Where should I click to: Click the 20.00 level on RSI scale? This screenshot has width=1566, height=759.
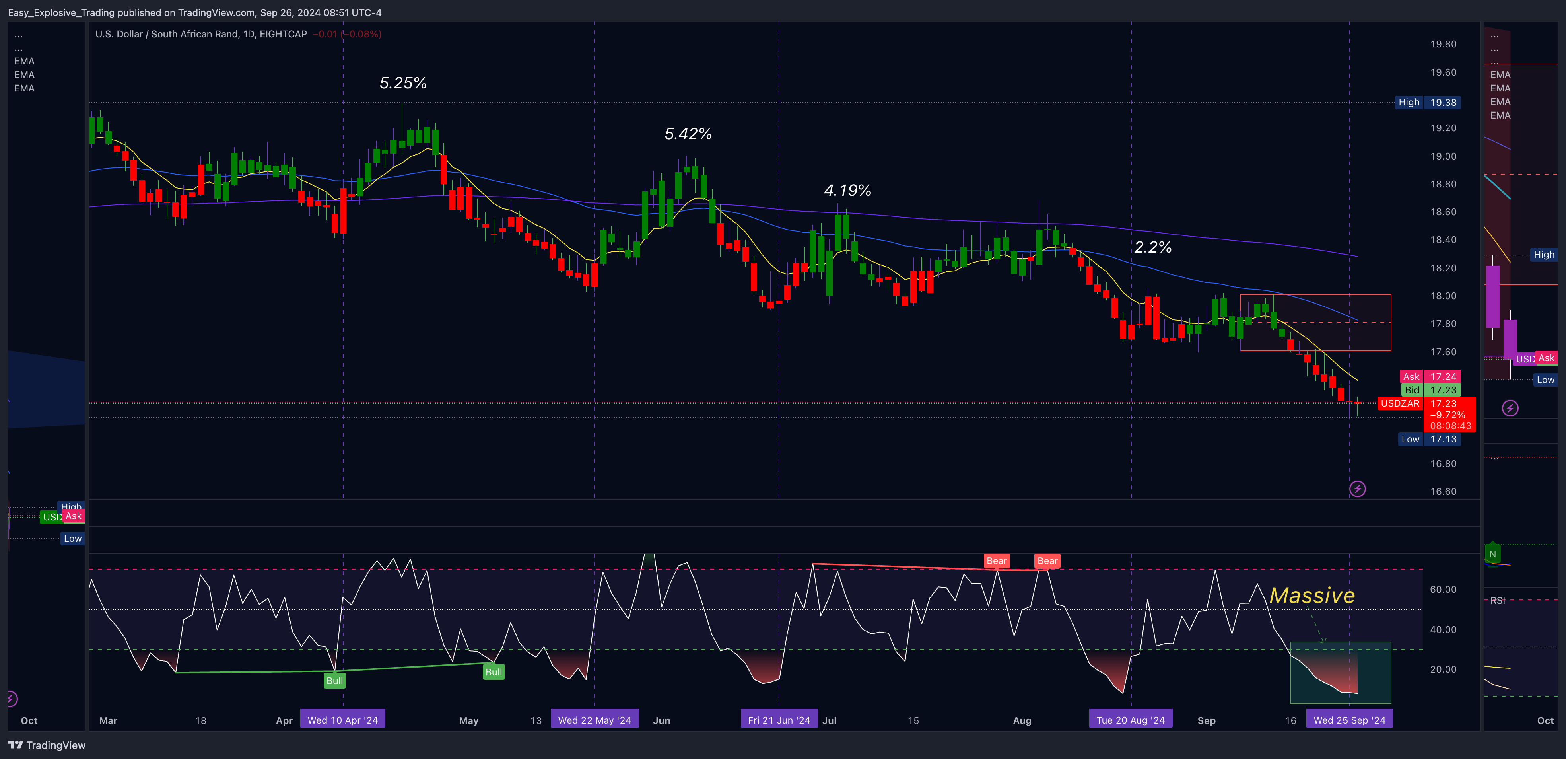1443,669
